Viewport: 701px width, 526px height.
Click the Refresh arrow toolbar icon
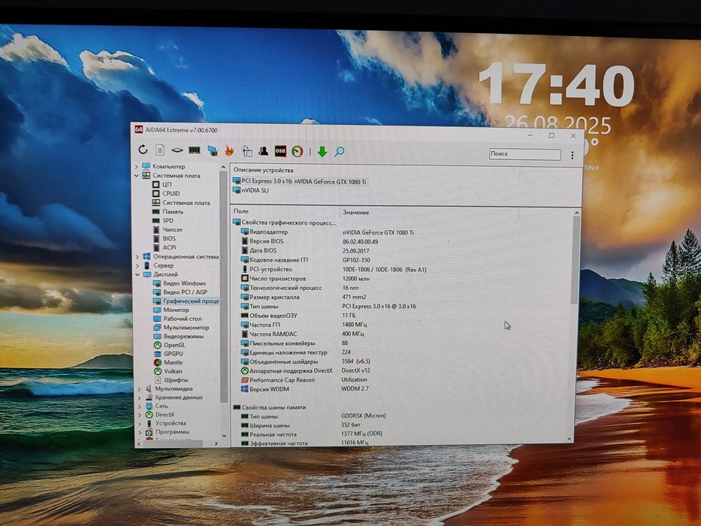click(143, 150)
